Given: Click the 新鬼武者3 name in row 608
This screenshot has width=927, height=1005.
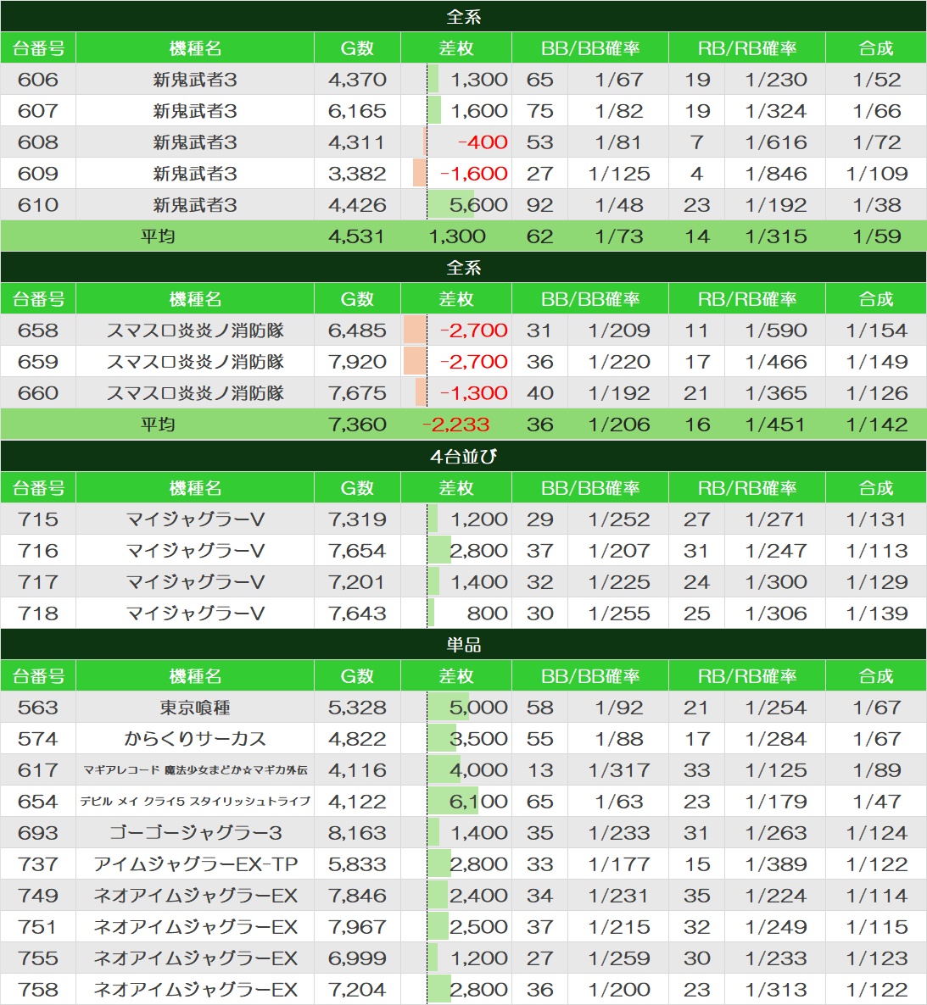Looking at the screenshot, I should pos(195,142).
